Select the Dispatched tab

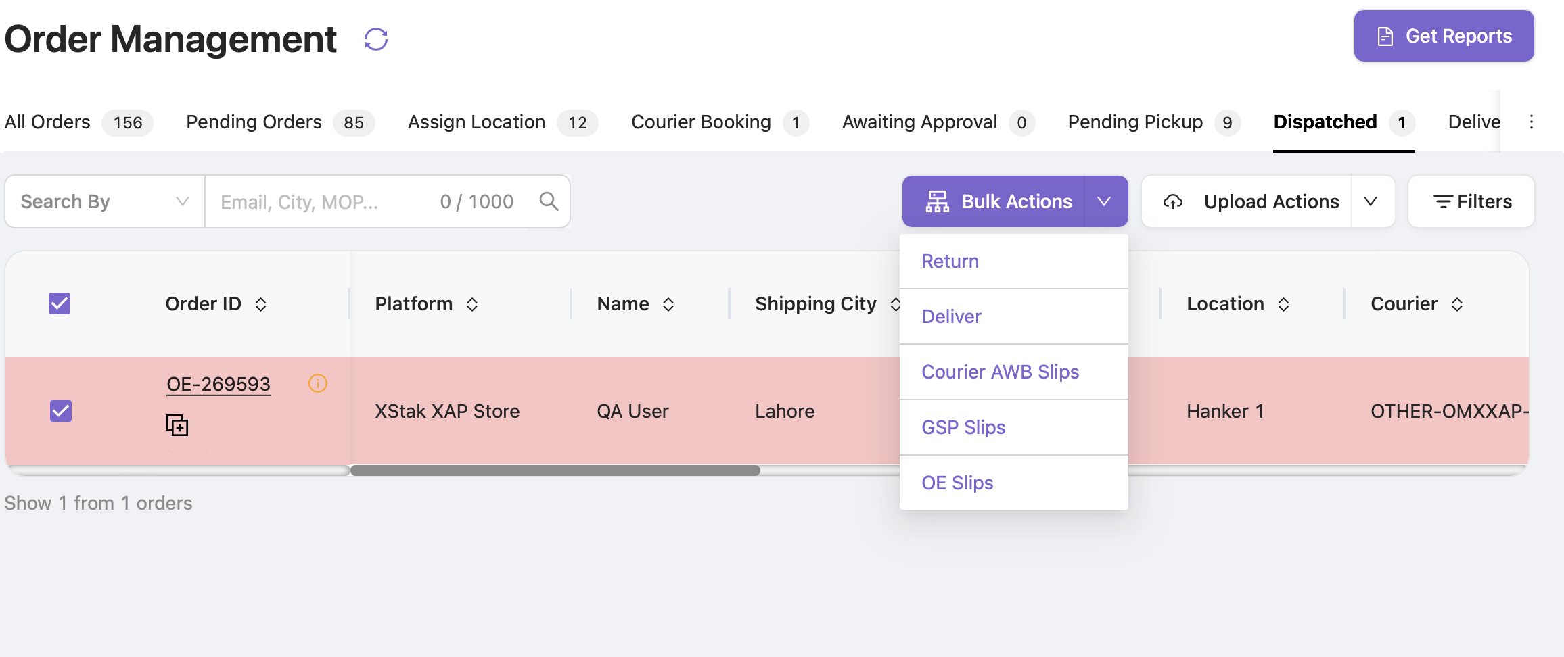[1344, 122]
